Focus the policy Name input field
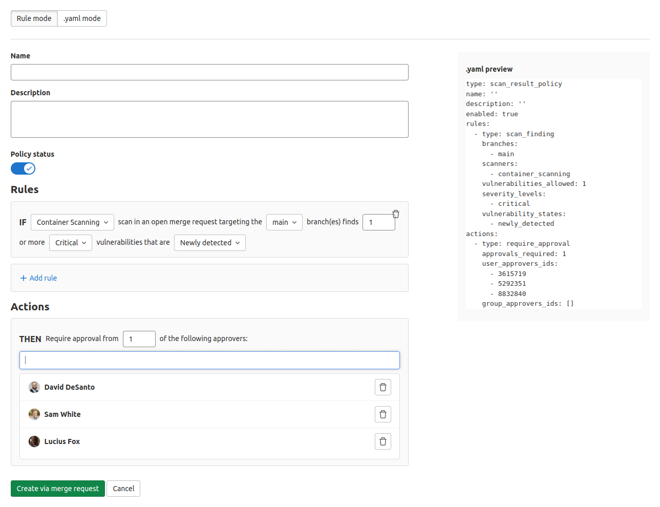 pyautogui.click(x=209, y=72)
